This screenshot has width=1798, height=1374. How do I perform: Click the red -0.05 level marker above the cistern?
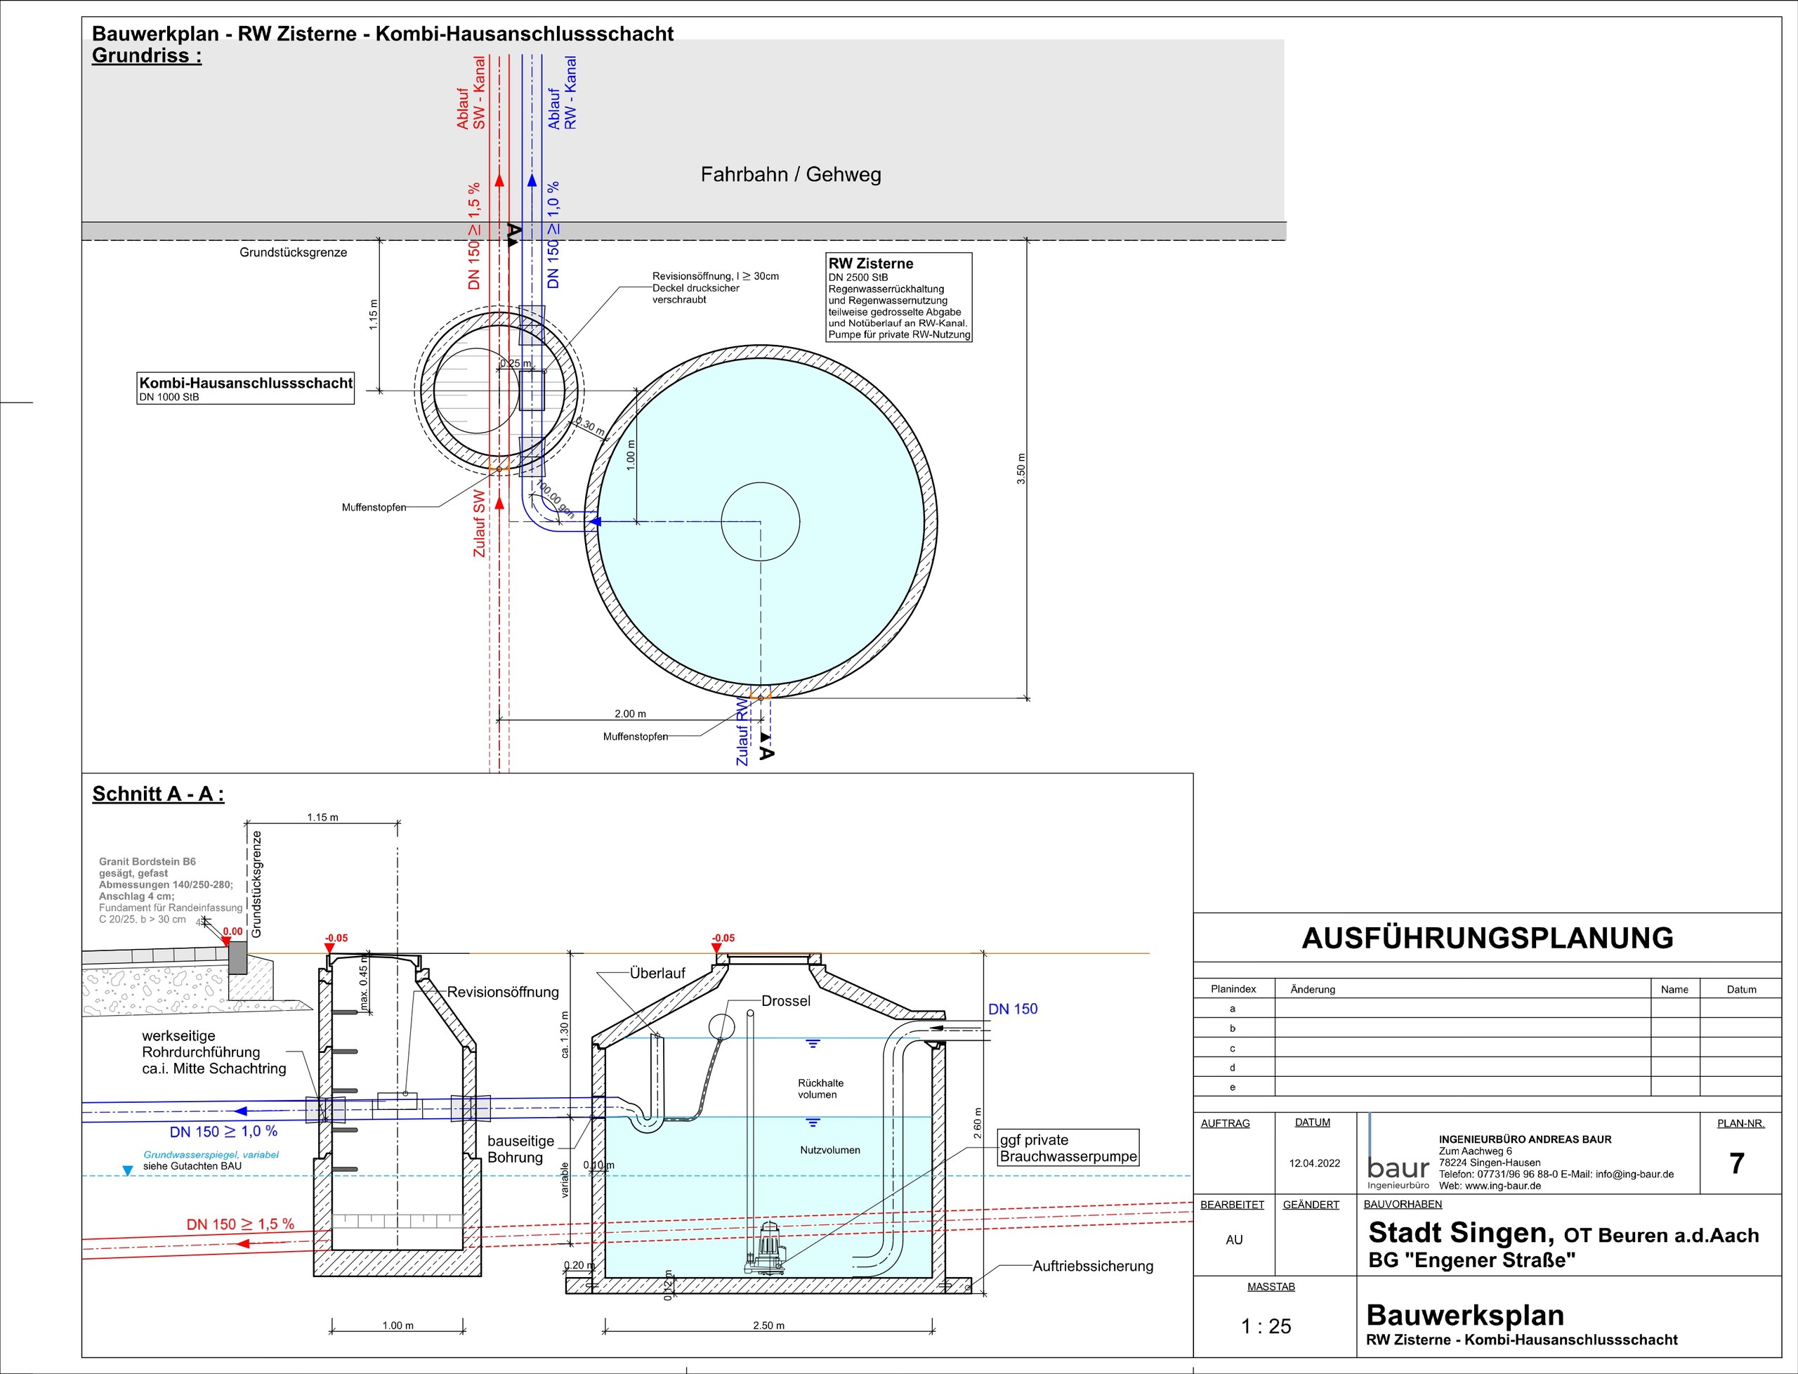tap(723, 943)
